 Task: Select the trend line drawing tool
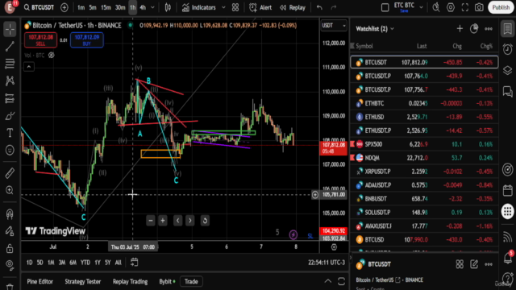10,47
